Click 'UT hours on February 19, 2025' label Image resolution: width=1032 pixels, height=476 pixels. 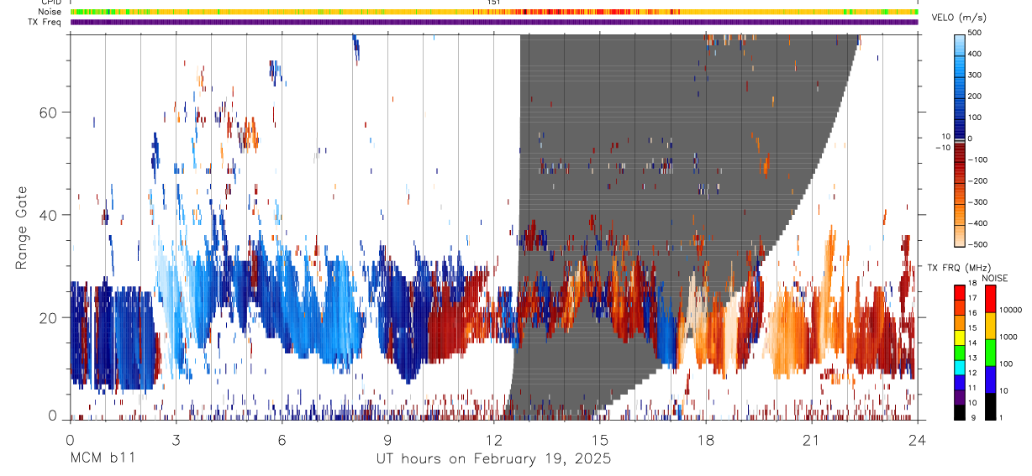(x=493, y=459)
